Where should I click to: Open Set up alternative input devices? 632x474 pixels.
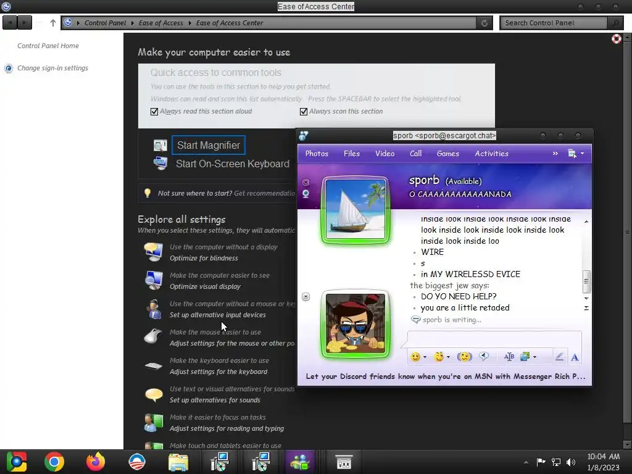[218, 315]
